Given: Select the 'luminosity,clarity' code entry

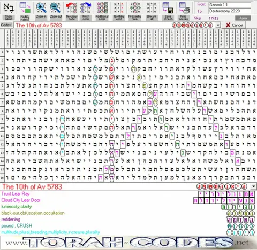Looking at the screenshot, I should click(17, 207).
